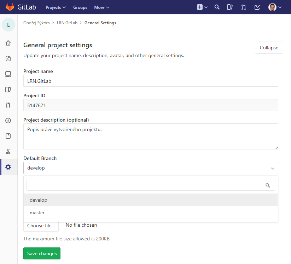Open the Default Branch dropdown showing develop

[151, 168]
